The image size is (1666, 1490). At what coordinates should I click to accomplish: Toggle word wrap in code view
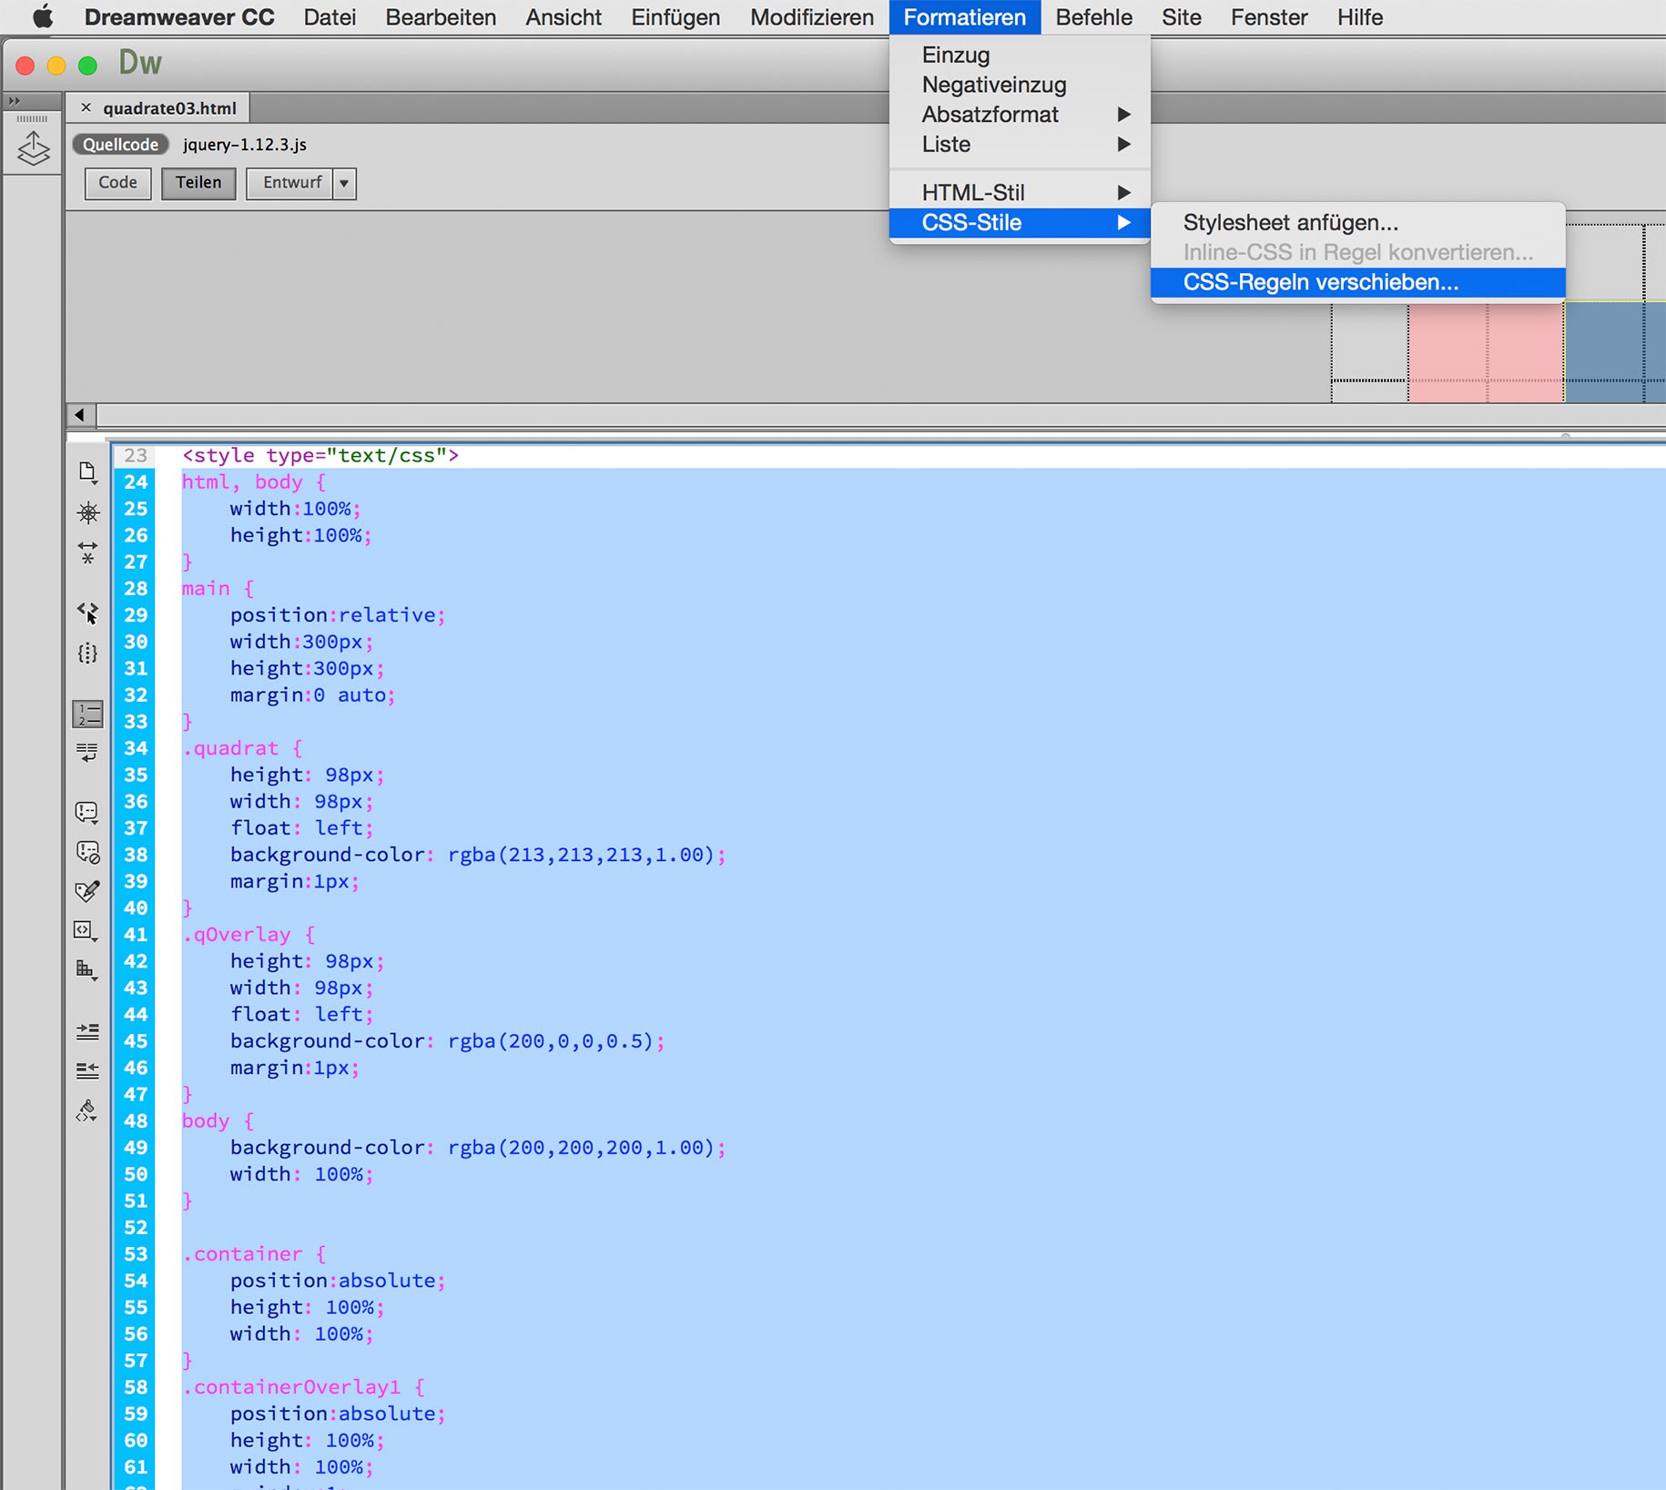(x=87, y=753)
